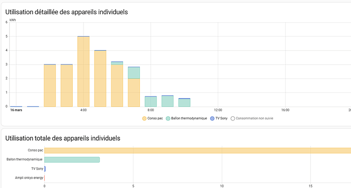Toggle the Conso pac legend entry
Image resolution: width=351 pixels, height=188 pixels.
click(153, 118)
